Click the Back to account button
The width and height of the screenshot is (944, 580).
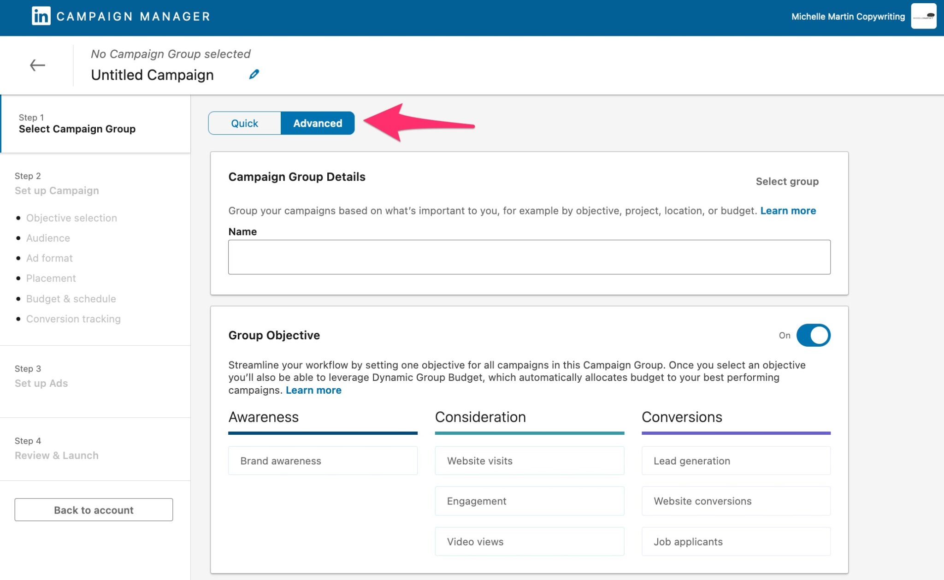coord(94,509)
